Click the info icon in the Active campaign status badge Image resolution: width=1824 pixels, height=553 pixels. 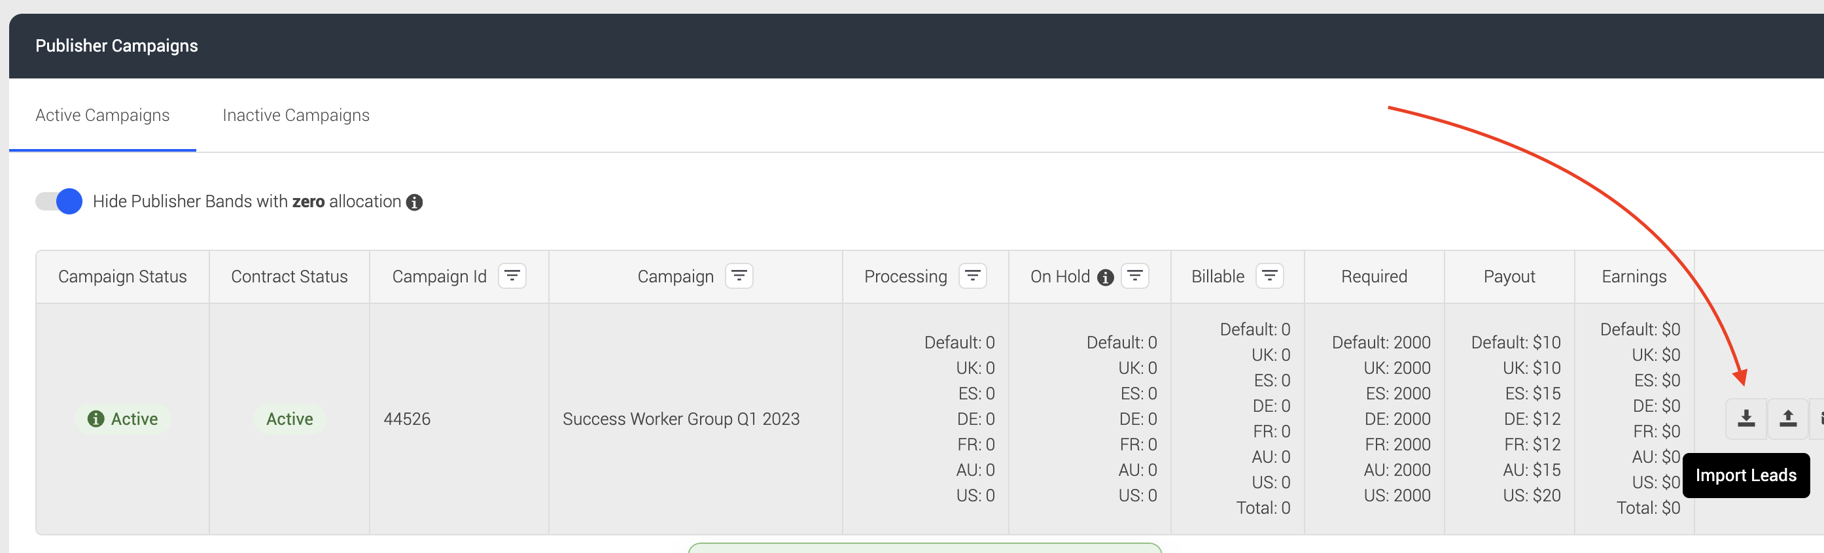(96, 418)
